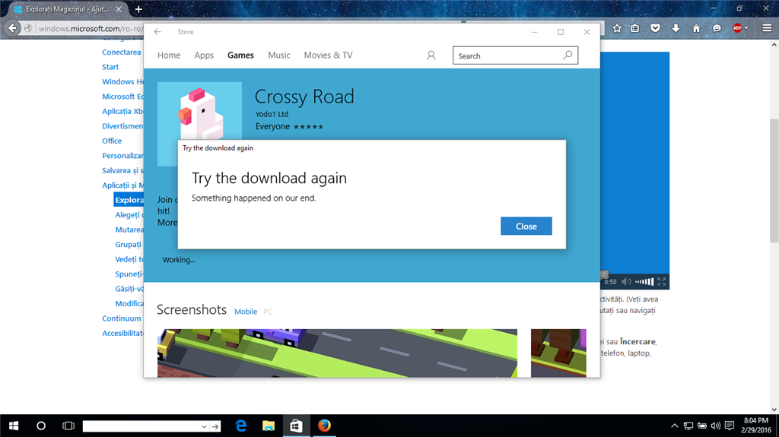Go to Firefox home page icon
The width and height of the screenshot is (779, 437).
tap(696, 28)
